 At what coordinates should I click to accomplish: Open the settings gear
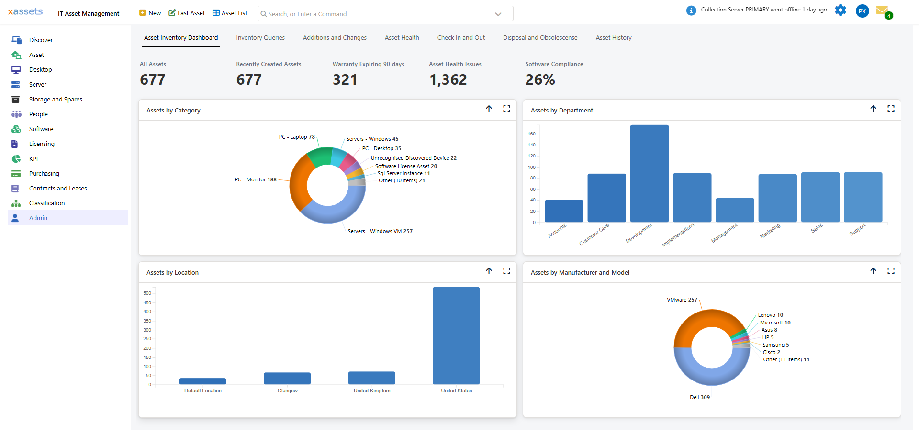[x=841, y=11]
